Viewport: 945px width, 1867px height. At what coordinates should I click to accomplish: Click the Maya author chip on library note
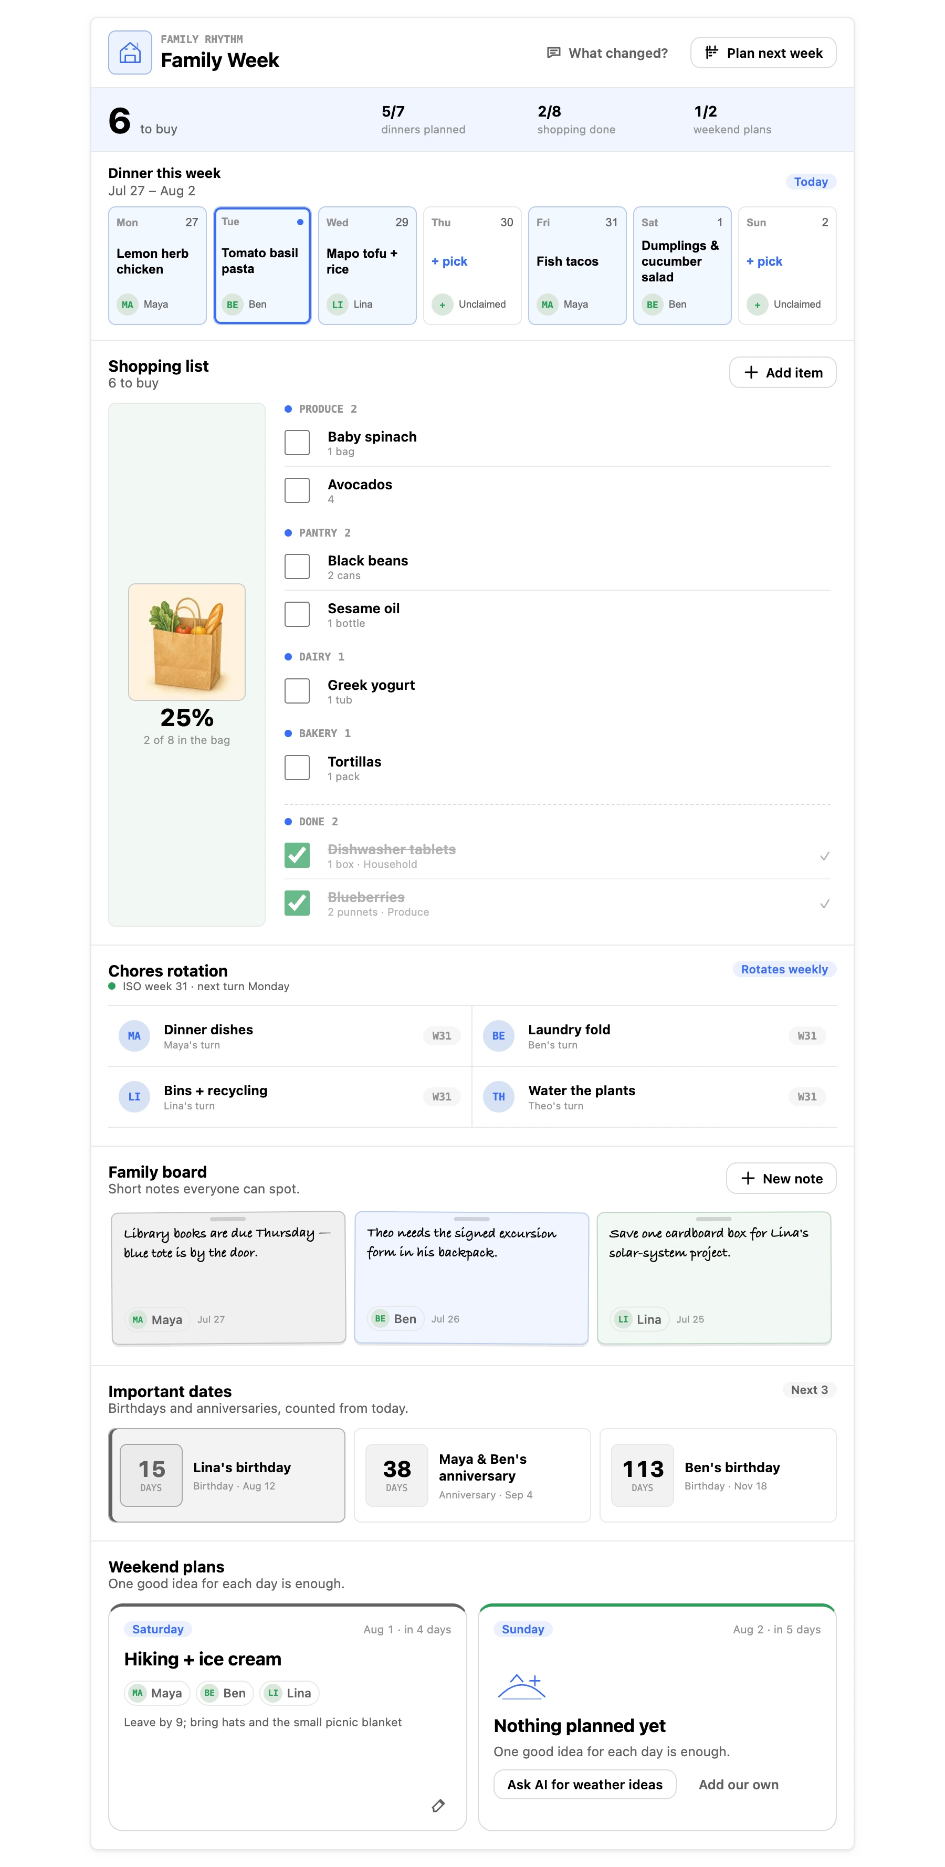[157, 1320]
